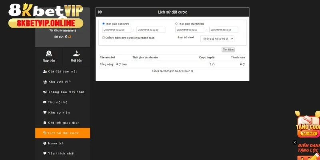Refresh the balance with the orange icon
320x160 pixels.
pyautogui.click(x=70, y=37)
